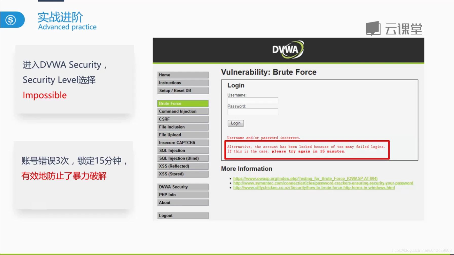Open Command Injection vulnerability page
454x255 pixels.
pos(183,111)
